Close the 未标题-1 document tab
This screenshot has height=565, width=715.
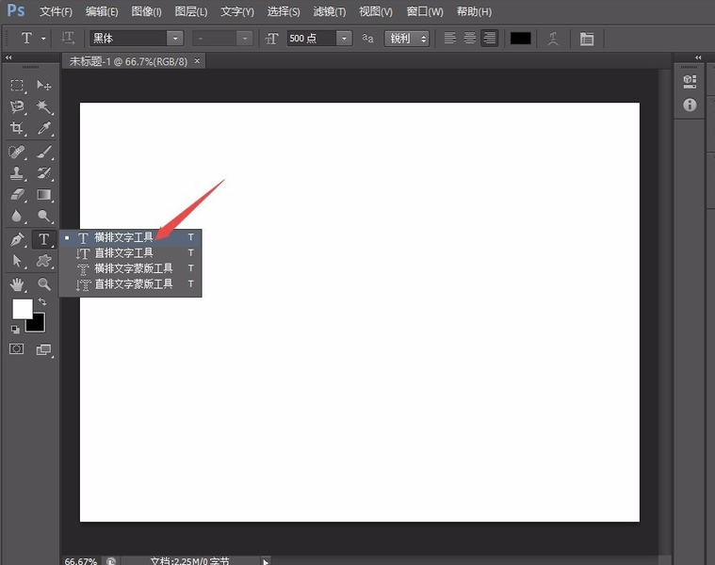pyautogui.click(x=197, y=60)
